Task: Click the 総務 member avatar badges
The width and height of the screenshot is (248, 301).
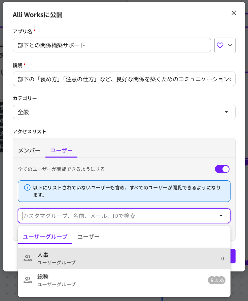Action: pos(216,280)
